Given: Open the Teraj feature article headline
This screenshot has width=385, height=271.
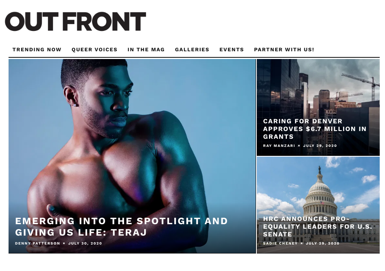Looking at the screenshot, I should 122,227.
